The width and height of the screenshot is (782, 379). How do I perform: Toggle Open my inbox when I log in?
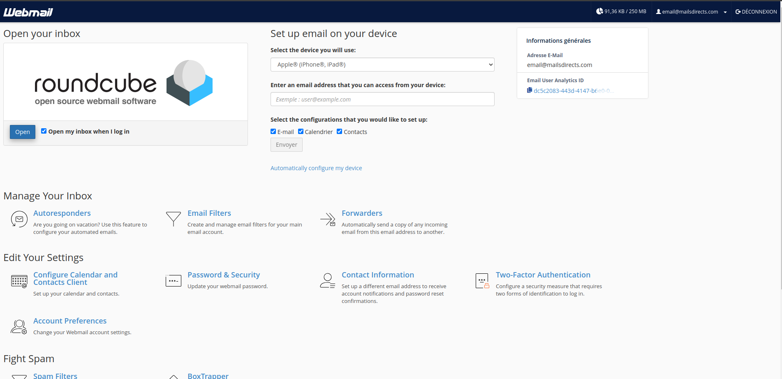(44, 131)
